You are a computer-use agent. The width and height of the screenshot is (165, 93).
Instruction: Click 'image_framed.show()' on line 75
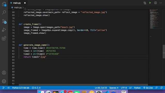pos(35,33)
